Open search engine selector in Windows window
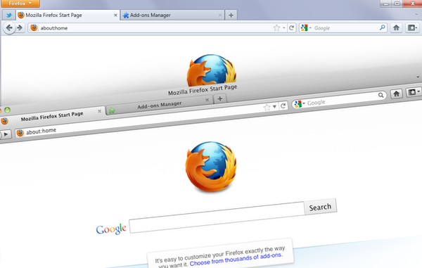 [306, 27]
